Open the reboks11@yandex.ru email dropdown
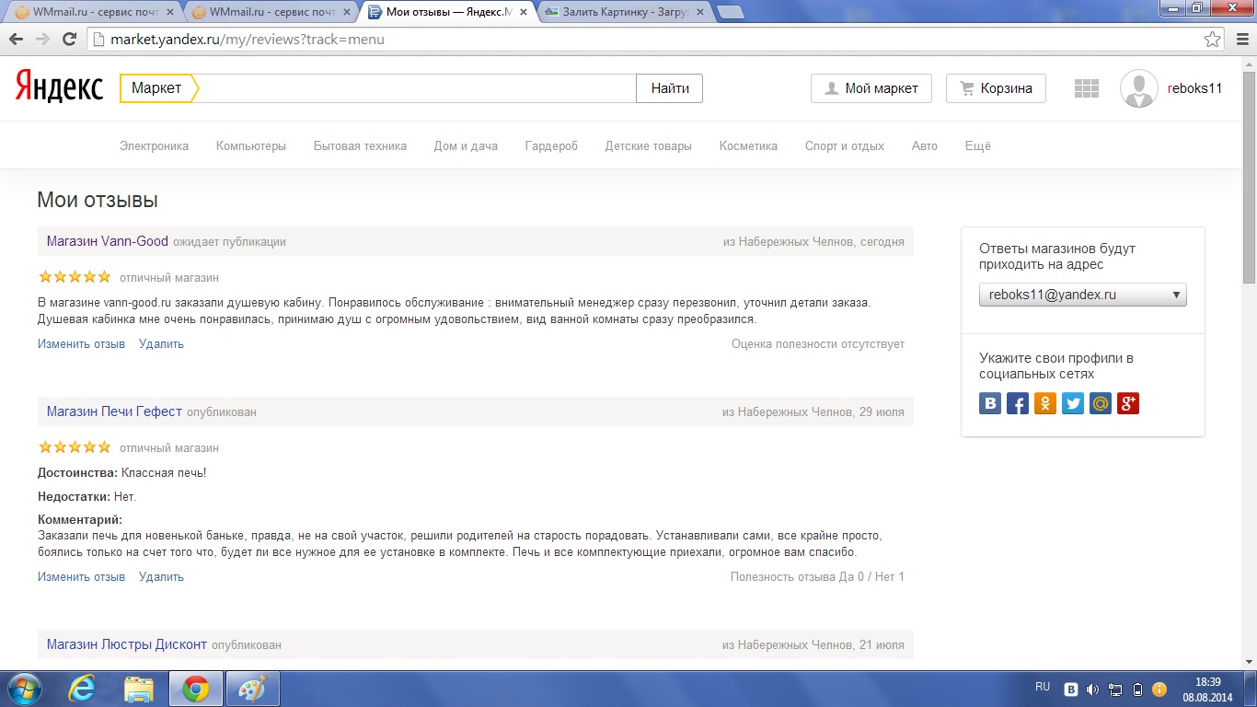The height and width of the screenshot is (707, 1257). click(x=1083, y=295)
